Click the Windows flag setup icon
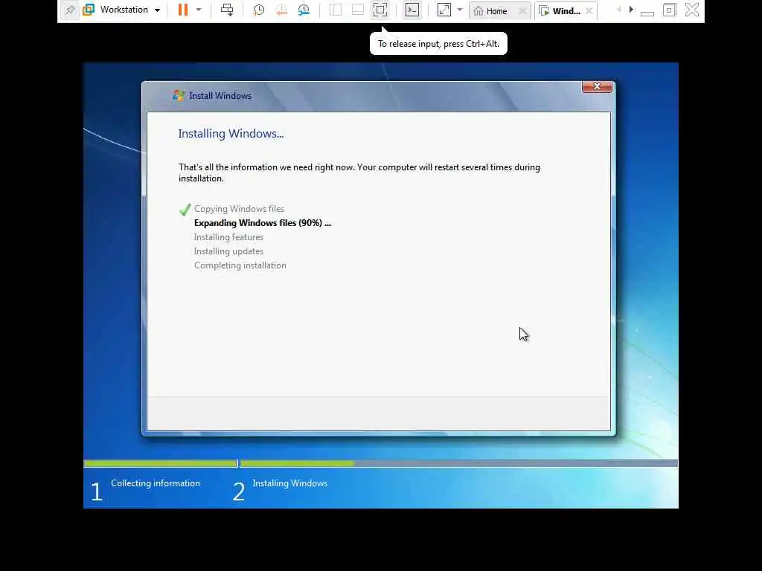Image resolution: width=762 pixels, height=571 pixels. tap(179, 96)
